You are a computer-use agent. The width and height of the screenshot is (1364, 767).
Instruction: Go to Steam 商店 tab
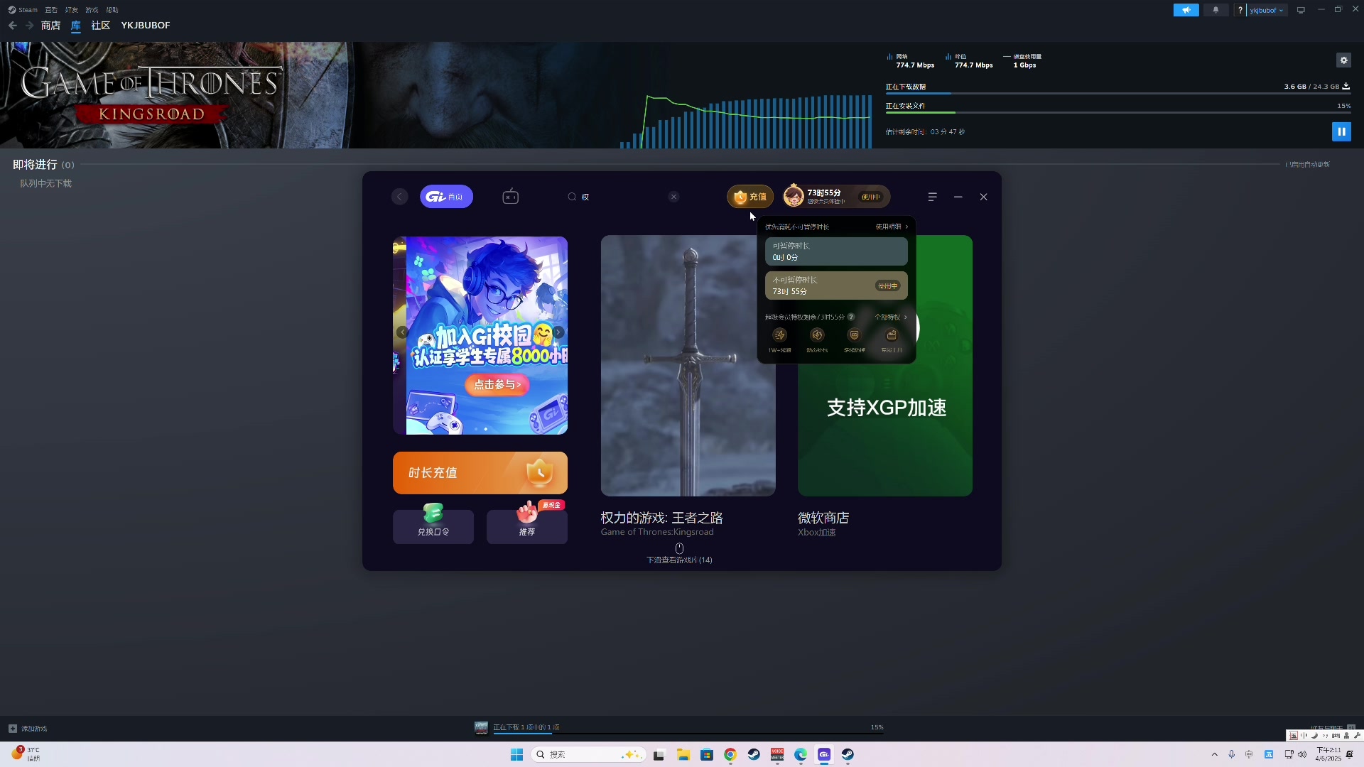[50, 26]
